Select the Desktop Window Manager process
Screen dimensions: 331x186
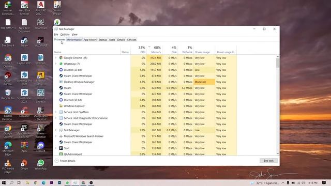click(145, 82)
